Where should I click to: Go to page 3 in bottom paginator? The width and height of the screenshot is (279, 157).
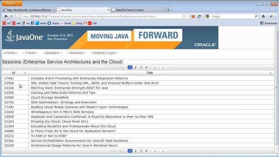[141, 151]
